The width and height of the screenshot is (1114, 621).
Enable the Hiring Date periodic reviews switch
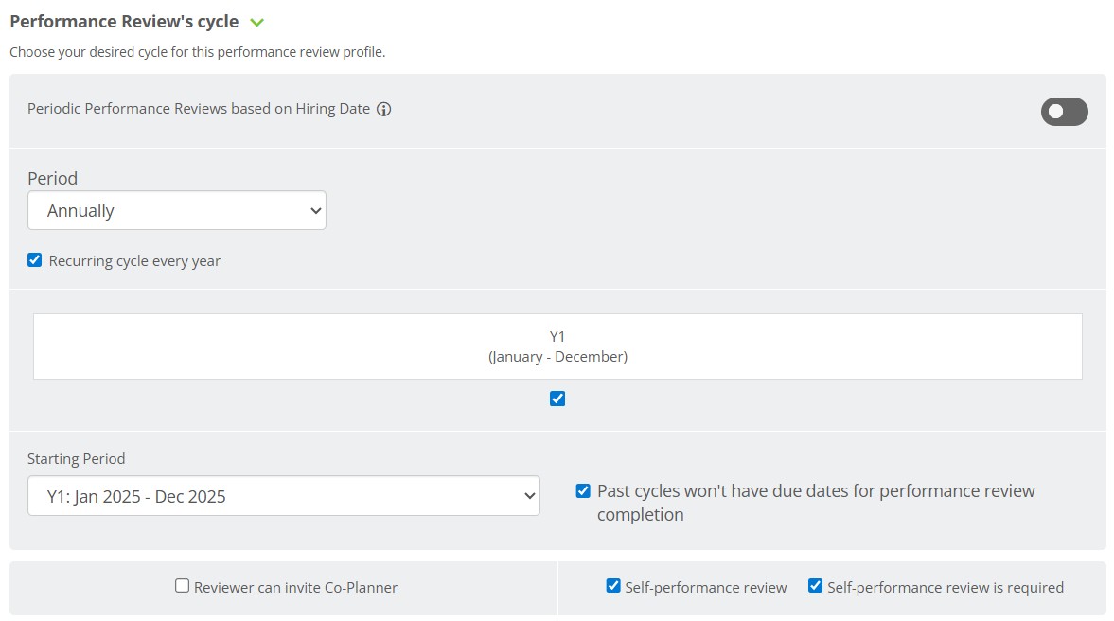tap(1064, 112)
